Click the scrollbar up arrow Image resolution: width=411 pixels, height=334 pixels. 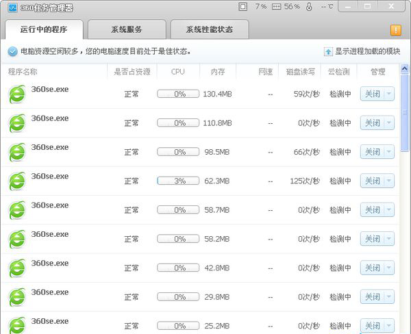point(404,68)
